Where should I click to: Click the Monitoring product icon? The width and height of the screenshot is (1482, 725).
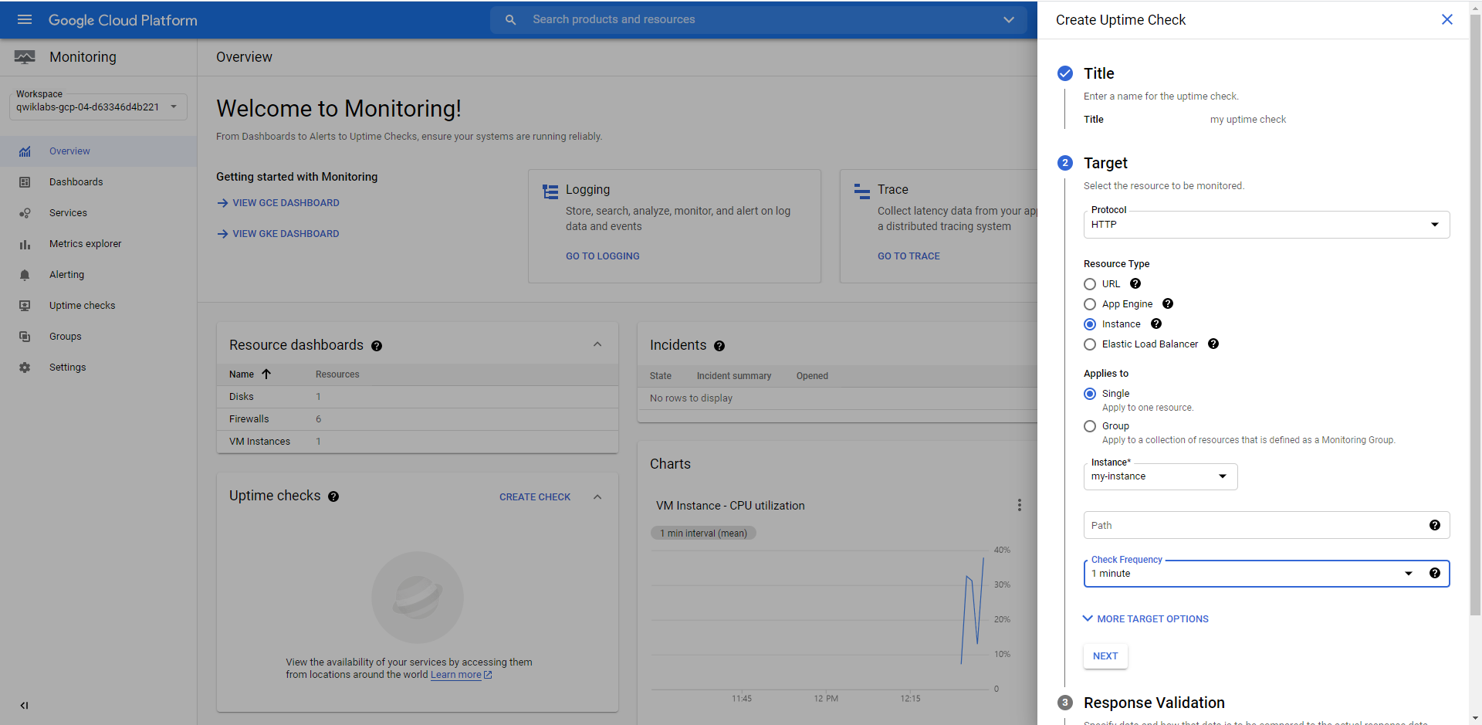point(25,57)
